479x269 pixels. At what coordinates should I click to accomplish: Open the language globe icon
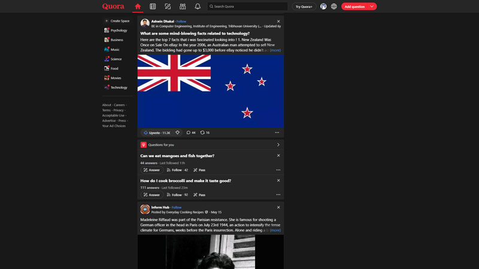tap(334, 7)
